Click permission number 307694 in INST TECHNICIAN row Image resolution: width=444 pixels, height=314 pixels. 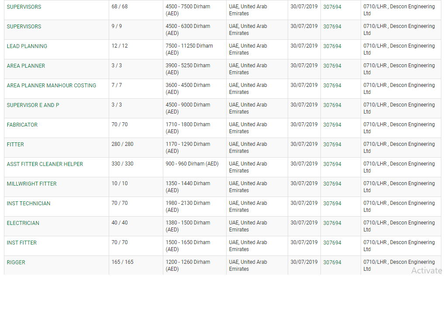332,204
